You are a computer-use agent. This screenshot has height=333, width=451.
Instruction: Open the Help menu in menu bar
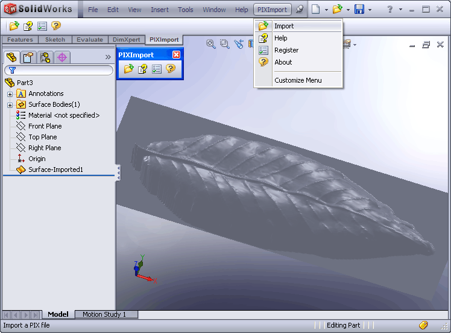coord(241,10)
